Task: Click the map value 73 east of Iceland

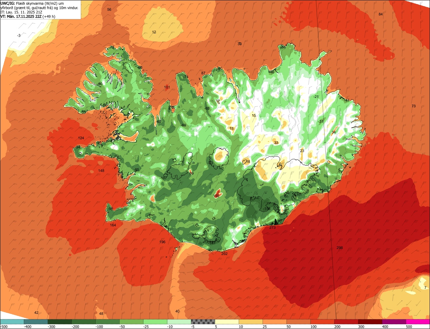Action: pos(414,106)
